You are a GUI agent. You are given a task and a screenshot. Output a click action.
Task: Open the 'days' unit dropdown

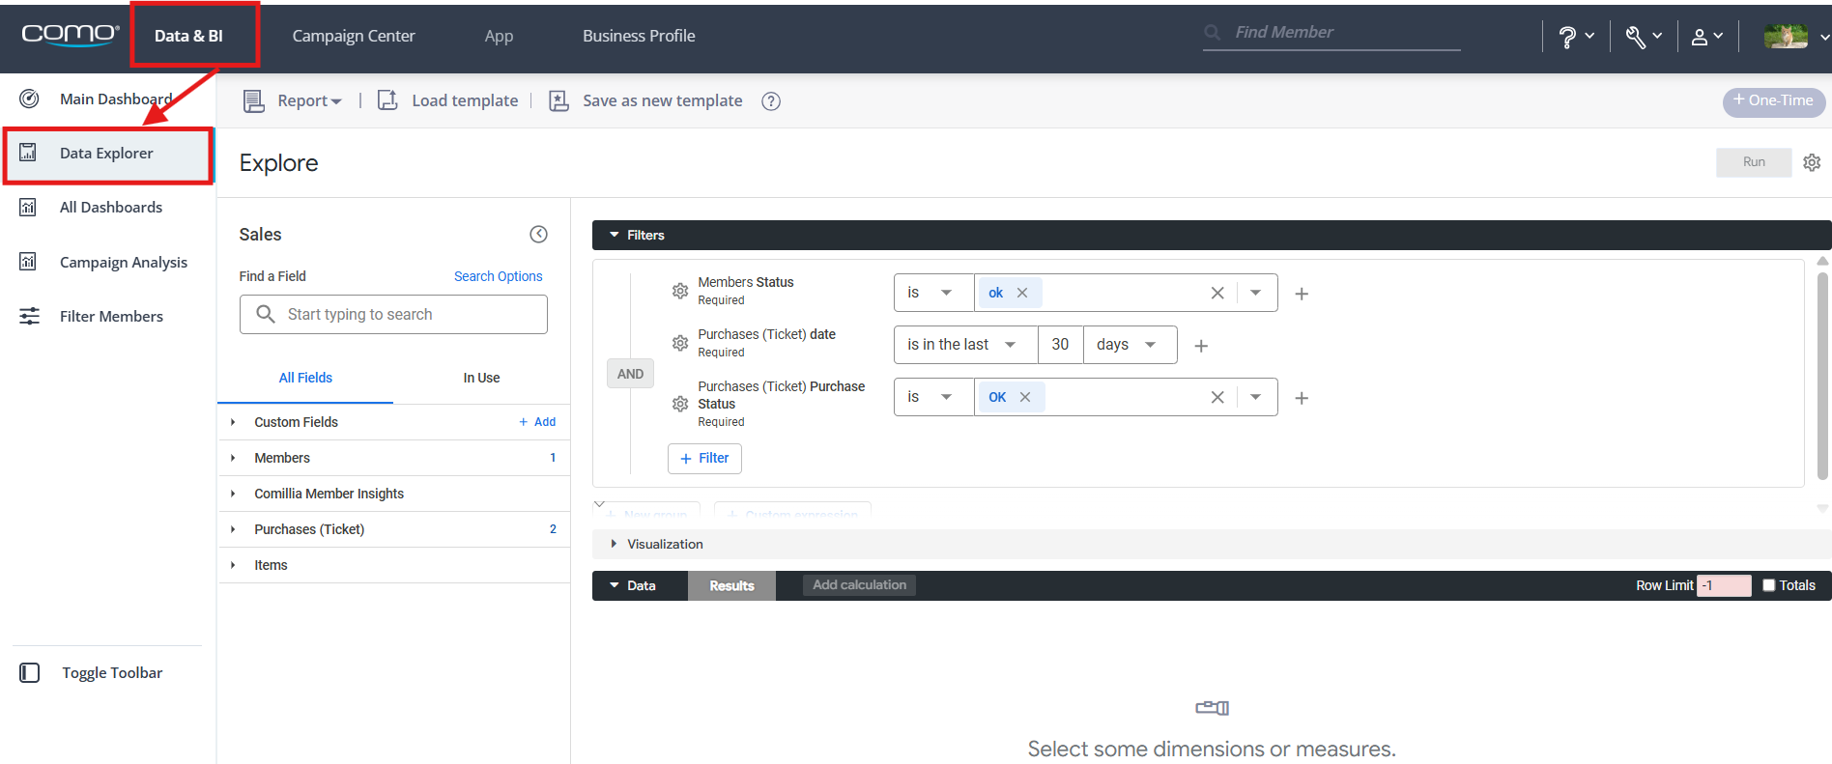point(1130,345)
